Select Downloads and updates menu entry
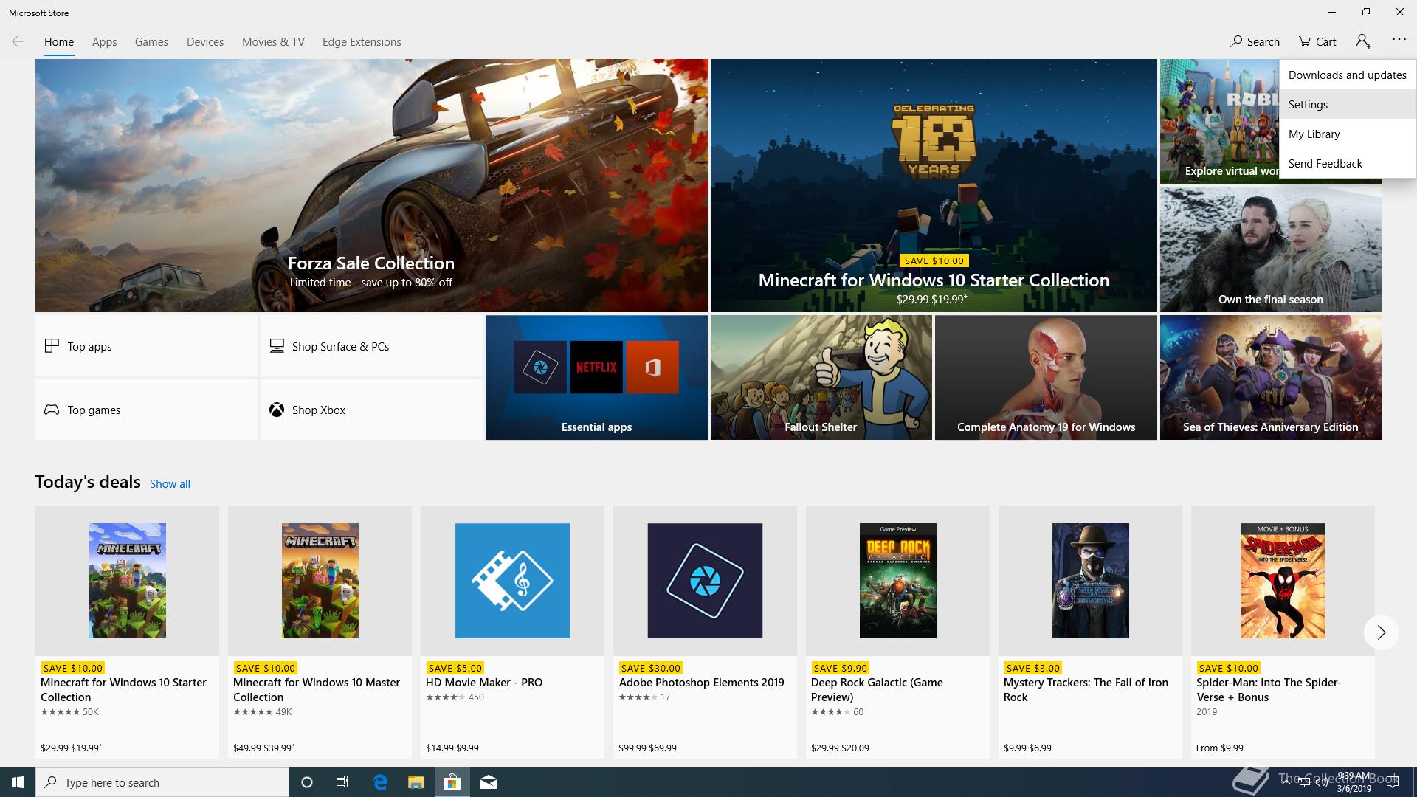1417x797 pixels. click(x=1348, y=75)
